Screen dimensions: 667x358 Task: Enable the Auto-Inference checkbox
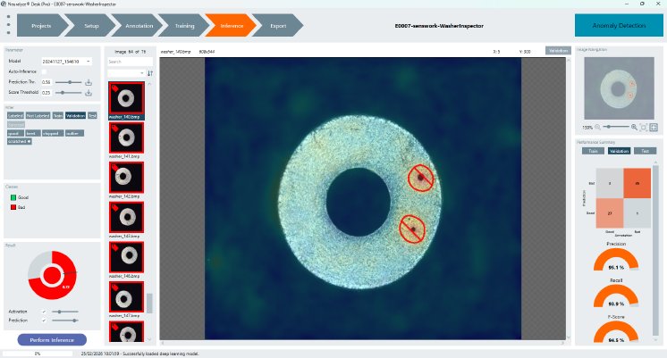pos(44,71)
